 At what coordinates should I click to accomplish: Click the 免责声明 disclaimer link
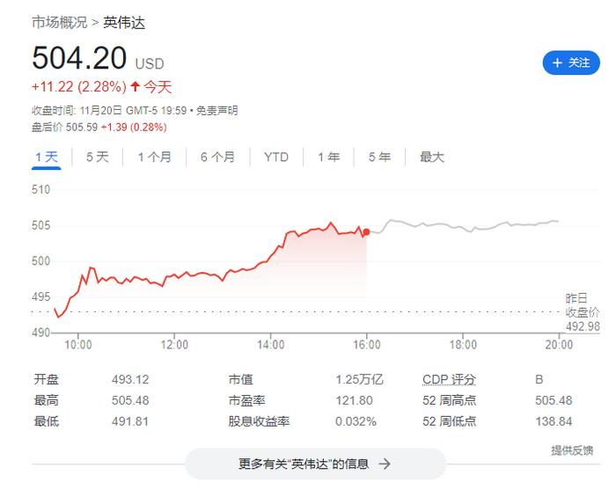216,111
